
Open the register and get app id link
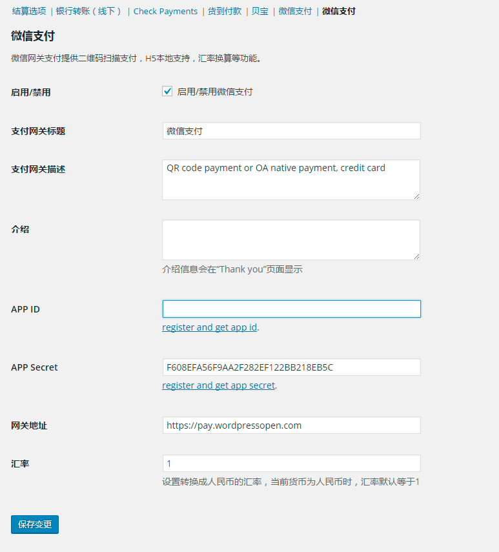coord(209,327)
